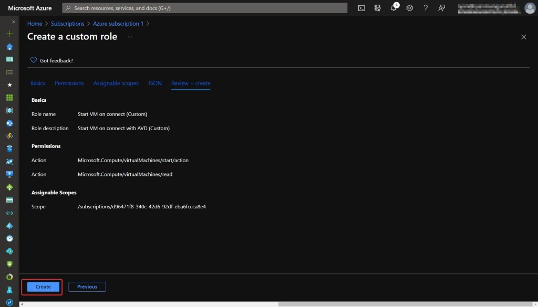Open Home from the sidebar house icon

tap(9, 47)
